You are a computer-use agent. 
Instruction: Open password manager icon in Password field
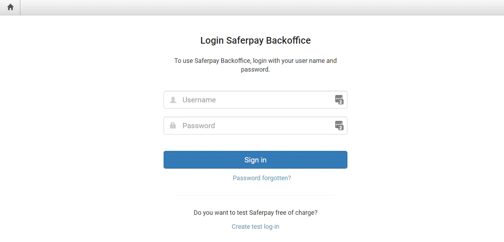click(x=339, y=126)
